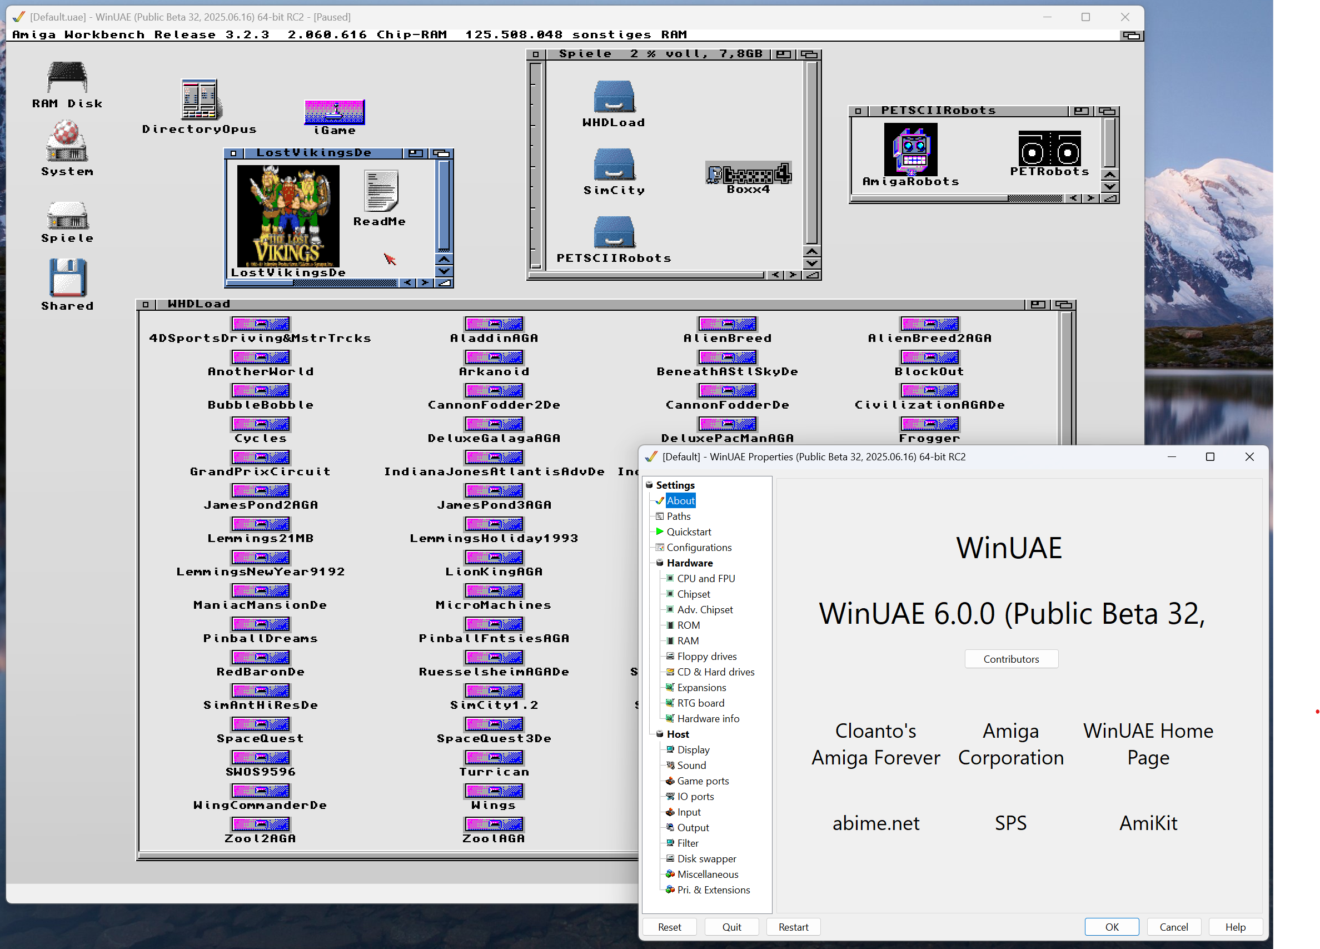Viewport: 1320px width, 949px height.
Task: Select the LionKingAGA game icon
Action: 494,558
